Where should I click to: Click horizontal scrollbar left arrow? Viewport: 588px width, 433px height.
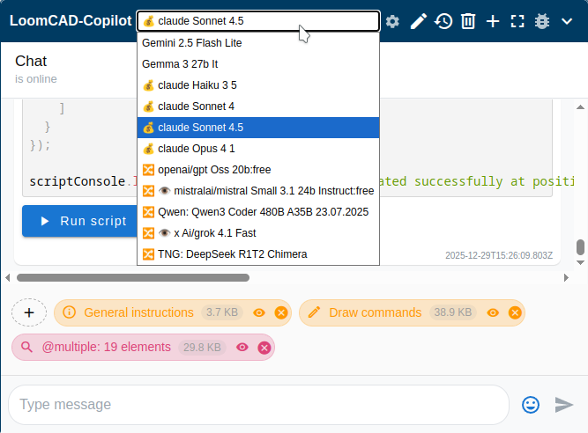(8, 278)
